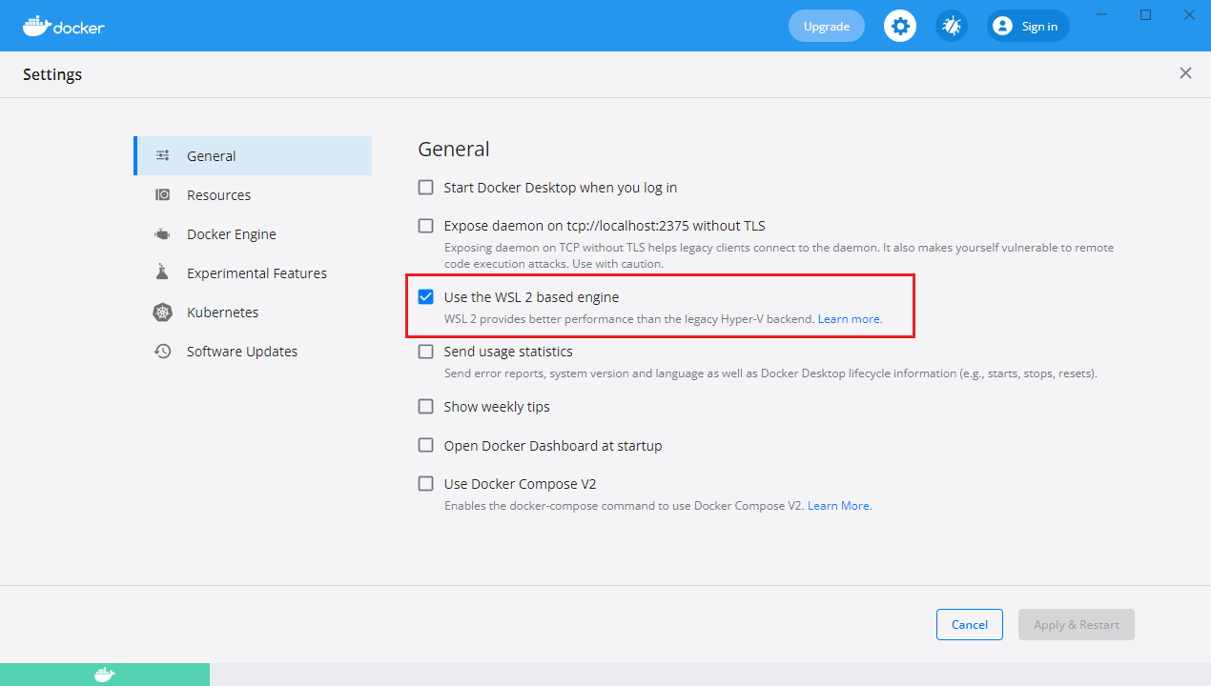Enable Send usage statistics checkbox
This screenshot has height=686, width=1211.
click(x=426, y=352)
